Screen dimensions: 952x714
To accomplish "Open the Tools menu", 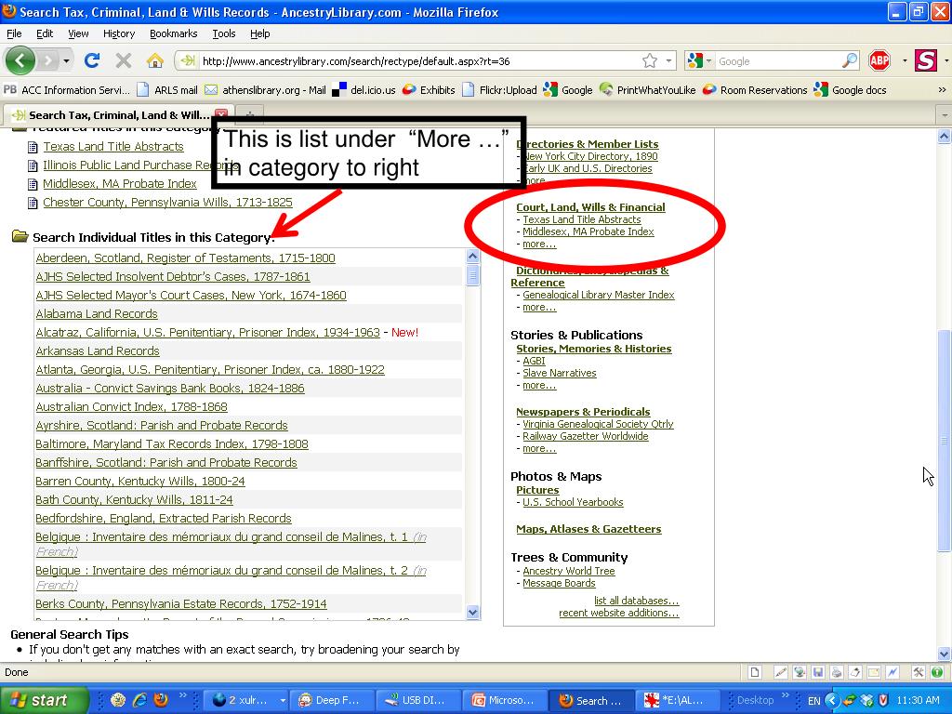I will click(x=223, y=33).
